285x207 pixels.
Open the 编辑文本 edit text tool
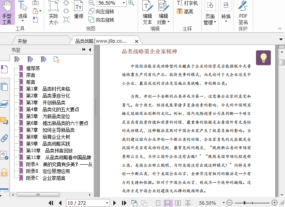point(147,12)
